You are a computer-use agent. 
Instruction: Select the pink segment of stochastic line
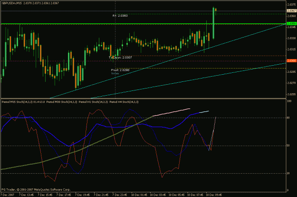[x=171, y=112]
